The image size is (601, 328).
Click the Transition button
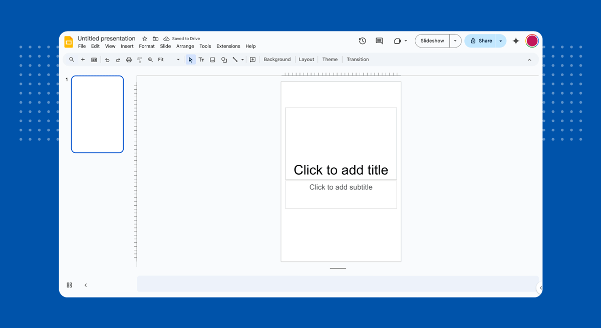358,60
